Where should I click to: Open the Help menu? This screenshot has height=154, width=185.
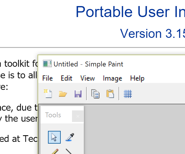tap(137, 78)
